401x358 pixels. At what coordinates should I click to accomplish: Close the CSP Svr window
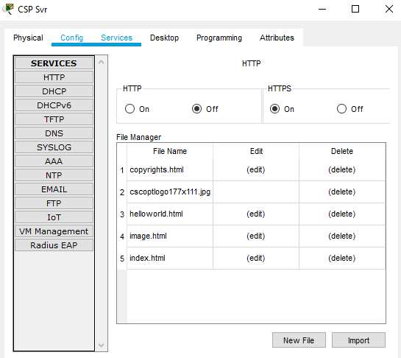(389, 10)
